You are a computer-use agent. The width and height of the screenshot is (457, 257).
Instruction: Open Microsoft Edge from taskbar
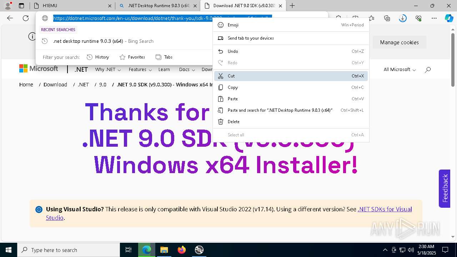pos(147,250)
